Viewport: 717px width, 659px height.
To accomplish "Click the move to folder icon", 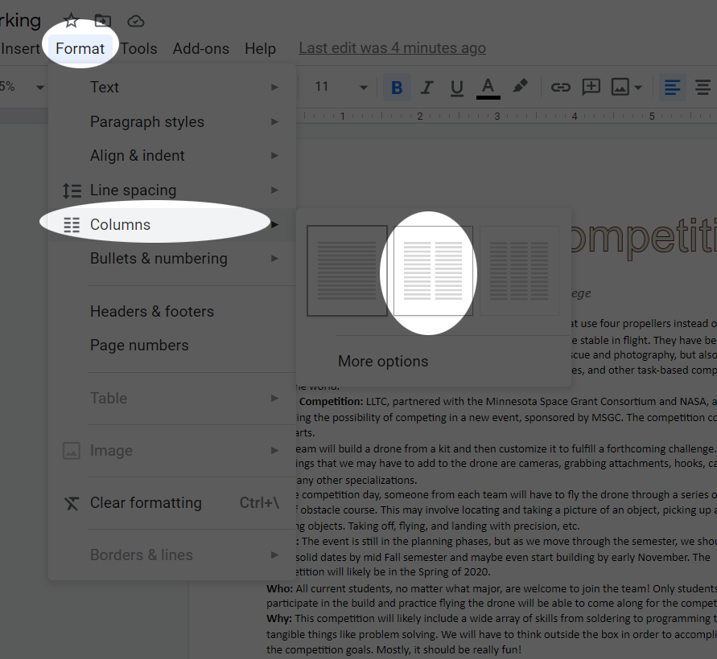I will [x=103, y=21].
